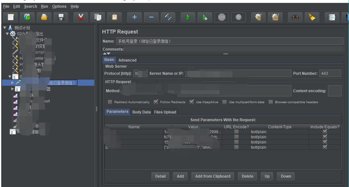Start test with no pauses icon
The height and width of the screenshot is (187, 349).
coord(205,17)
